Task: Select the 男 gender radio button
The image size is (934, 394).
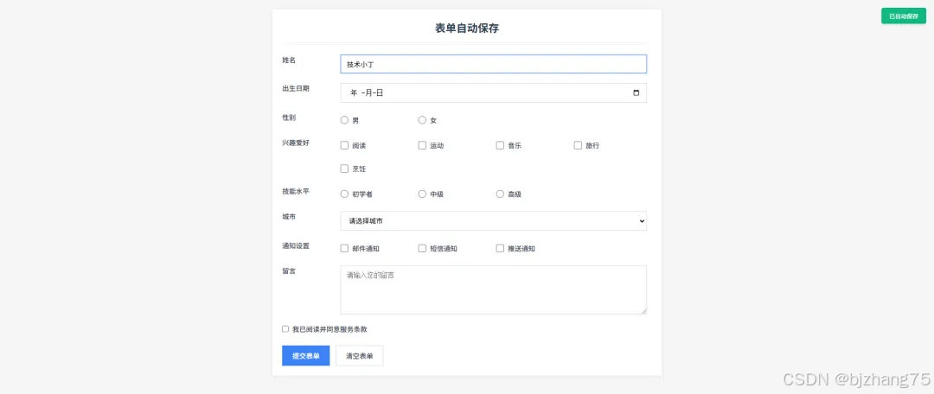Action: [x=344, y=120]
